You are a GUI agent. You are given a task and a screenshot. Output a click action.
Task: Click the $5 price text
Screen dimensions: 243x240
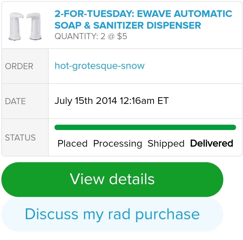pyautogui.click(x=122, y=36)
